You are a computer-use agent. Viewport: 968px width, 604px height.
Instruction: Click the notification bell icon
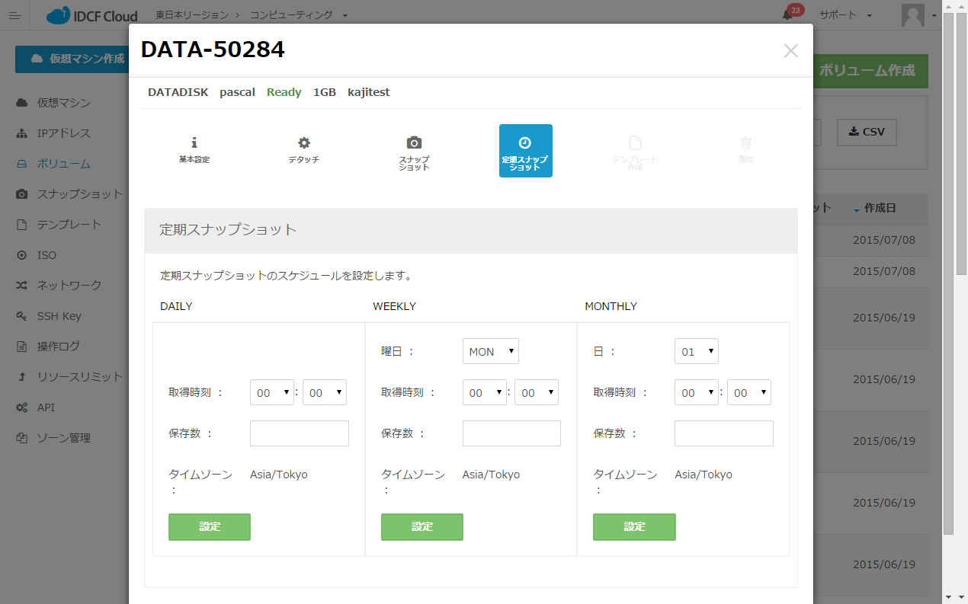point(787,15)
